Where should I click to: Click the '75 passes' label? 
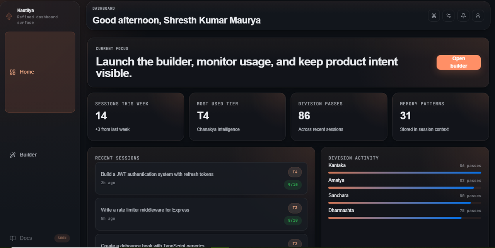coord(470,211)
